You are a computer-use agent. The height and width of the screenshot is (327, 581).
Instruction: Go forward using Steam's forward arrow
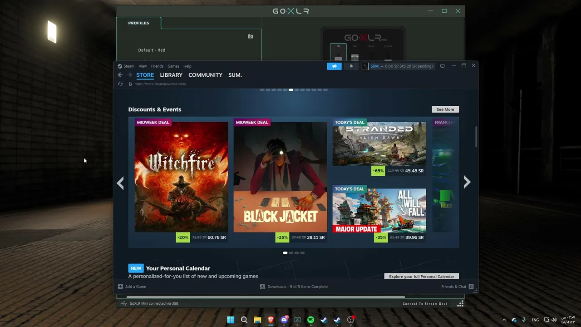coord(130,75)
